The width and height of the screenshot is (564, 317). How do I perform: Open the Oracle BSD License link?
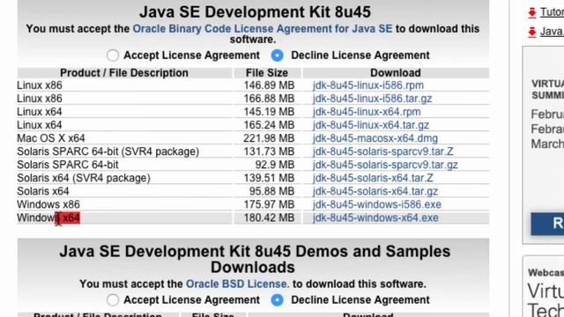pyautogui.click(x=237, y=284)
